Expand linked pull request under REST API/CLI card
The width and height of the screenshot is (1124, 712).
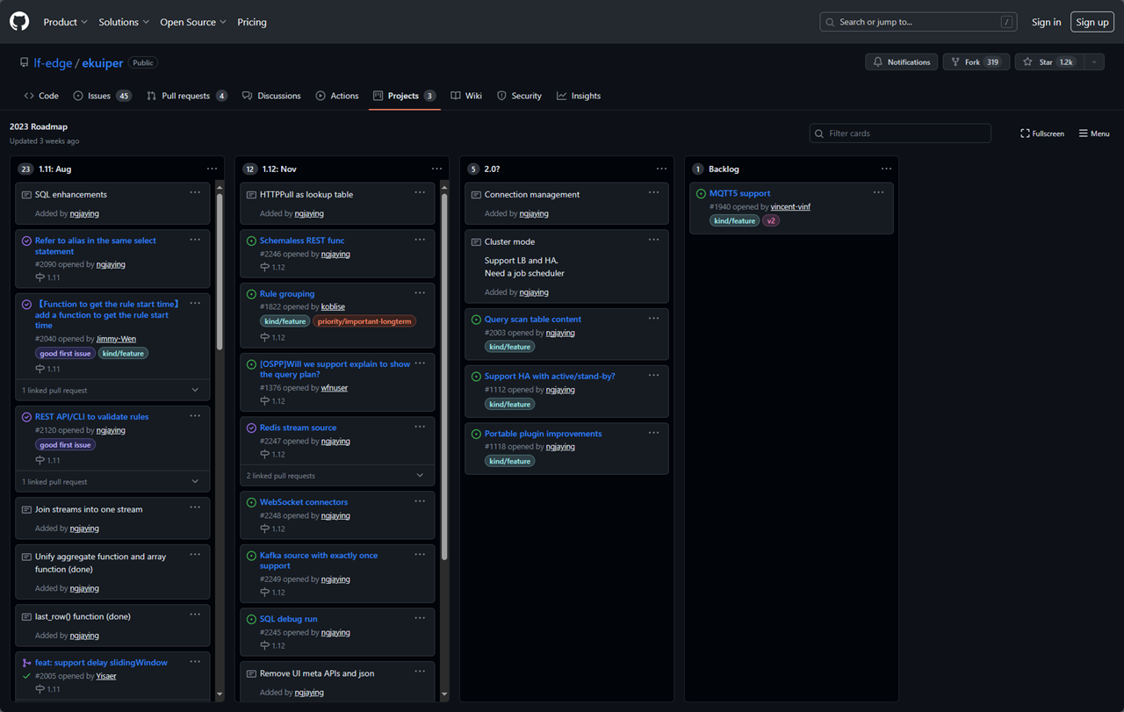click(112, 482)
